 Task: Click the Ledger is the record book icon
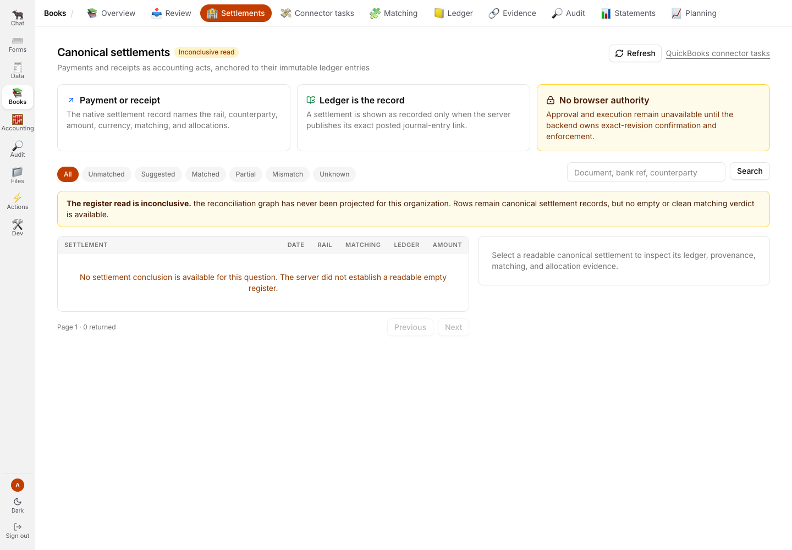coord(311,100)
